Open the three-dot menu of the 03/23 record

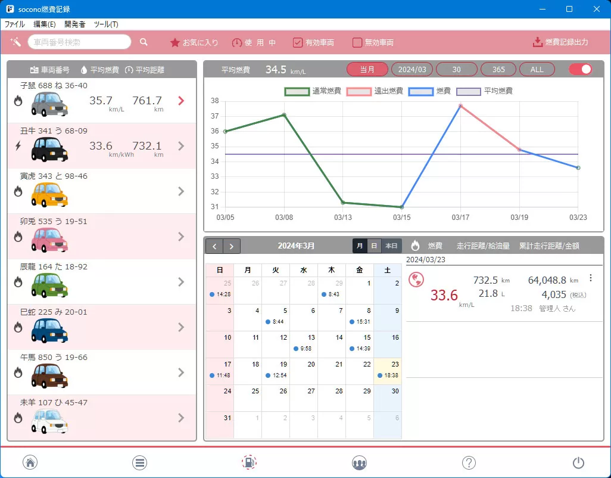click(x=591, y=278)
